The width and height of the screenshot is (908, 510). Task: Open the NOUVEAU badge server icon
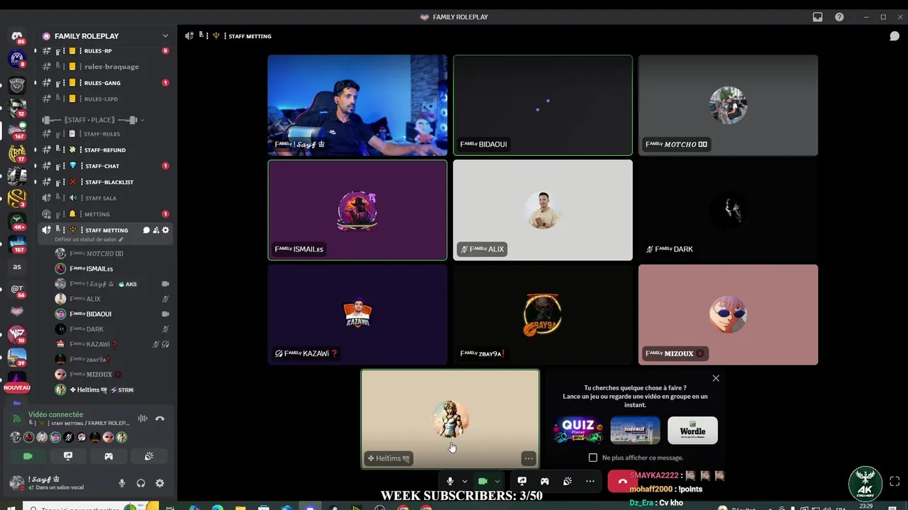[x=17, y=380]
